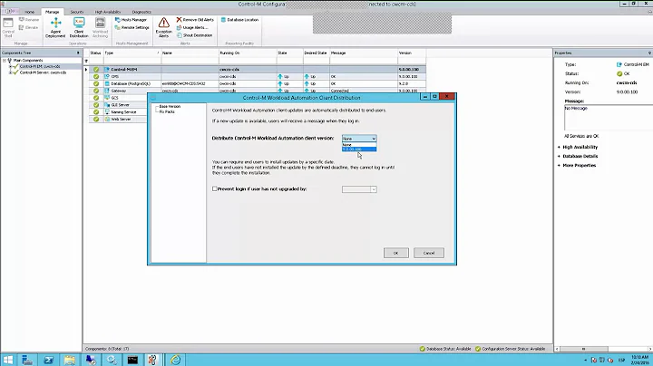Click the Rename ribbon command
This screenshot has width=653, height=366.
[29, 20]
